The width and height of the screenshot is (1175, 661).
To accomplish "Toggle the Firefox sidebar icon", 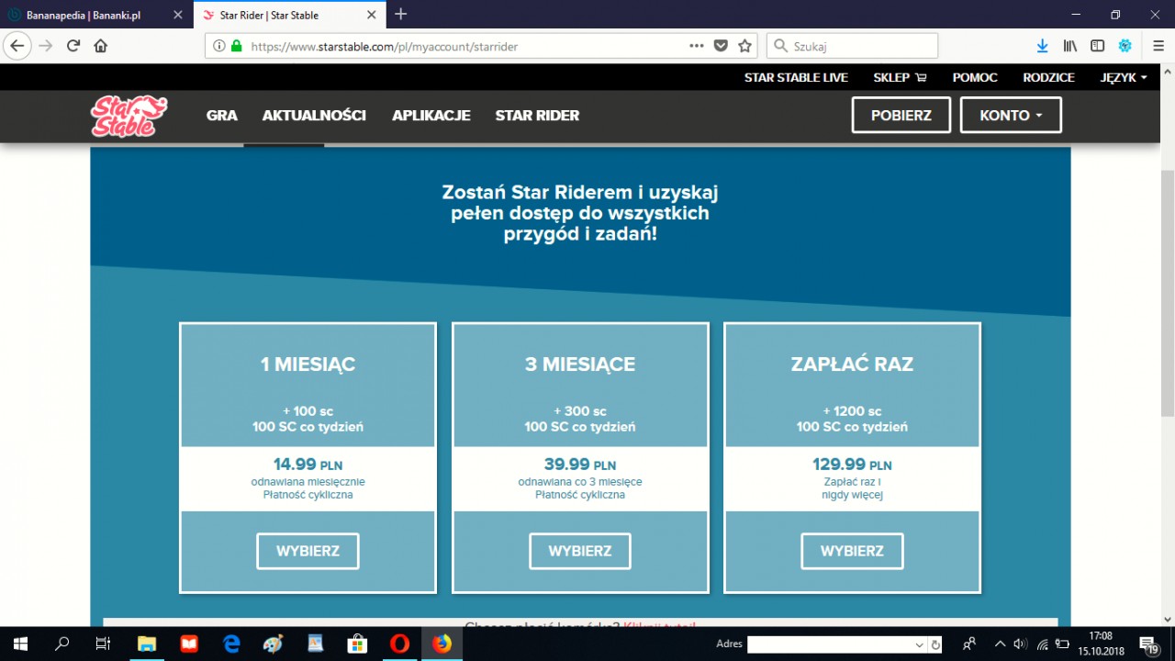I will (x=1097, y=45).
